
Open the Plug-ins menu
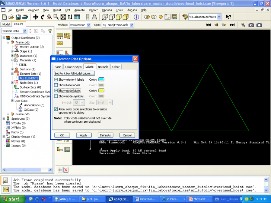coord(132,10)
